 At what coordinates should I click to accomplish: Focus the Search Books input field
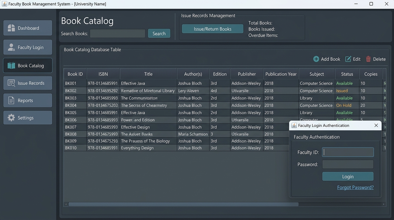coord(118,34)
